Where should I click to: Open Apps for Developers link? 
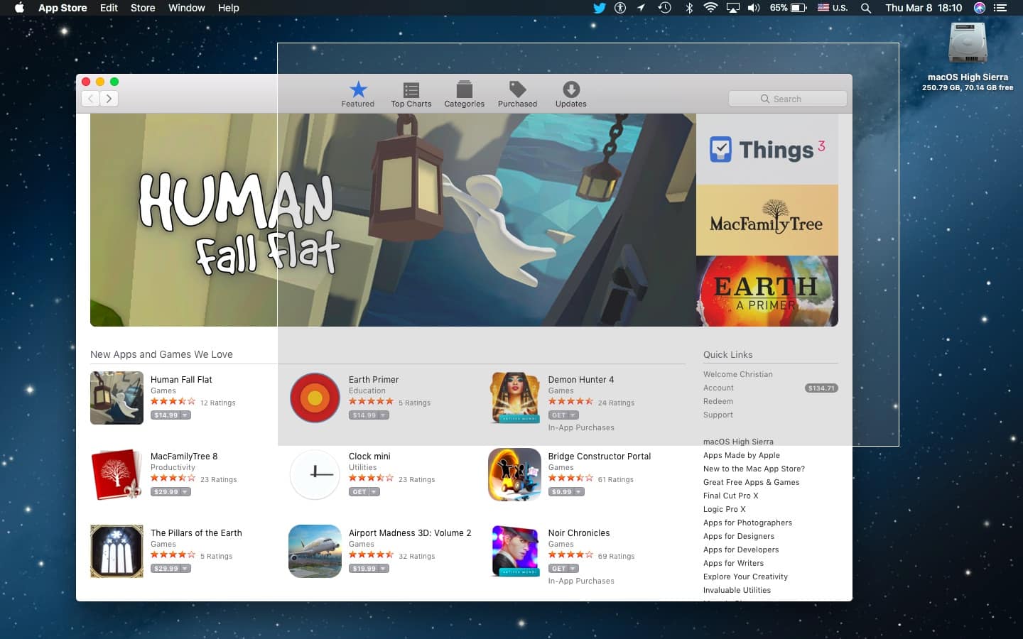click(x=741, y=550)
